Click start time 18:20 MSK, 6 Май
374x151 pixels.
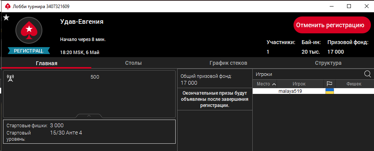(80, 53)
